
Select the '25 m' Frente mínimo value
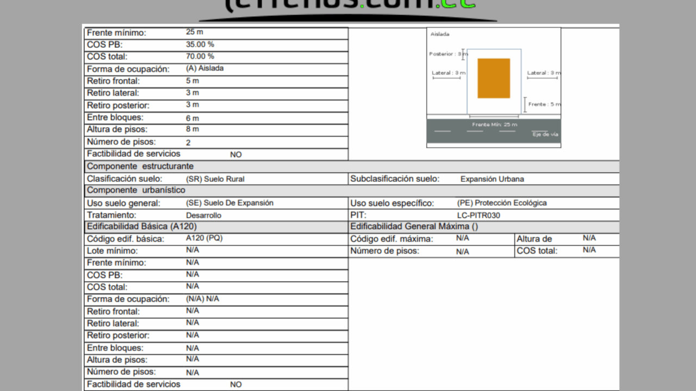[x=194, y=32]
